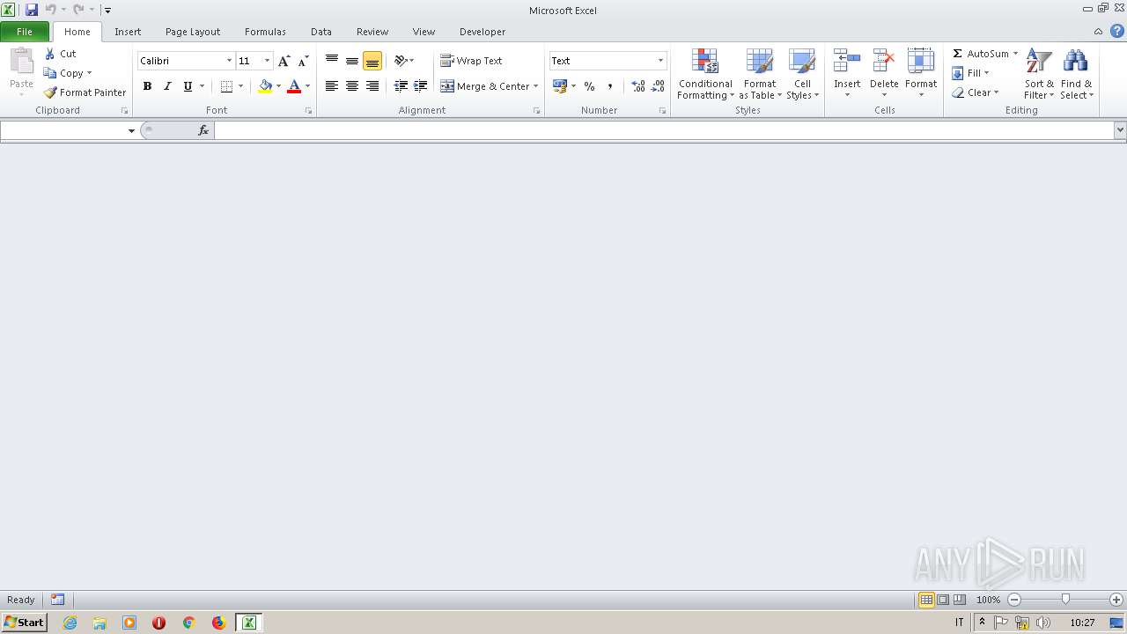Toggle Merge & Center
Screen dimensions: 1127x634
484,86
